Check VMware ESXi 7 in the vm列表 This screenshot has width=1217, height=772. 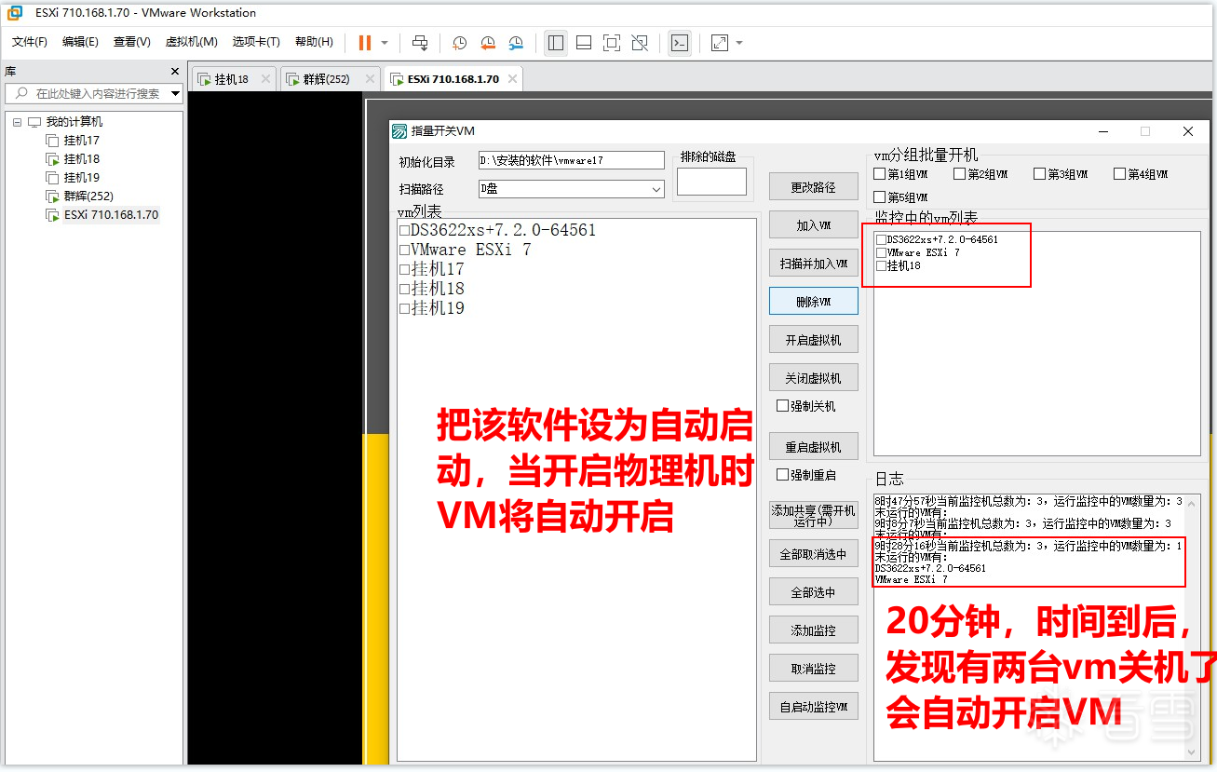(x=404, y=251)
